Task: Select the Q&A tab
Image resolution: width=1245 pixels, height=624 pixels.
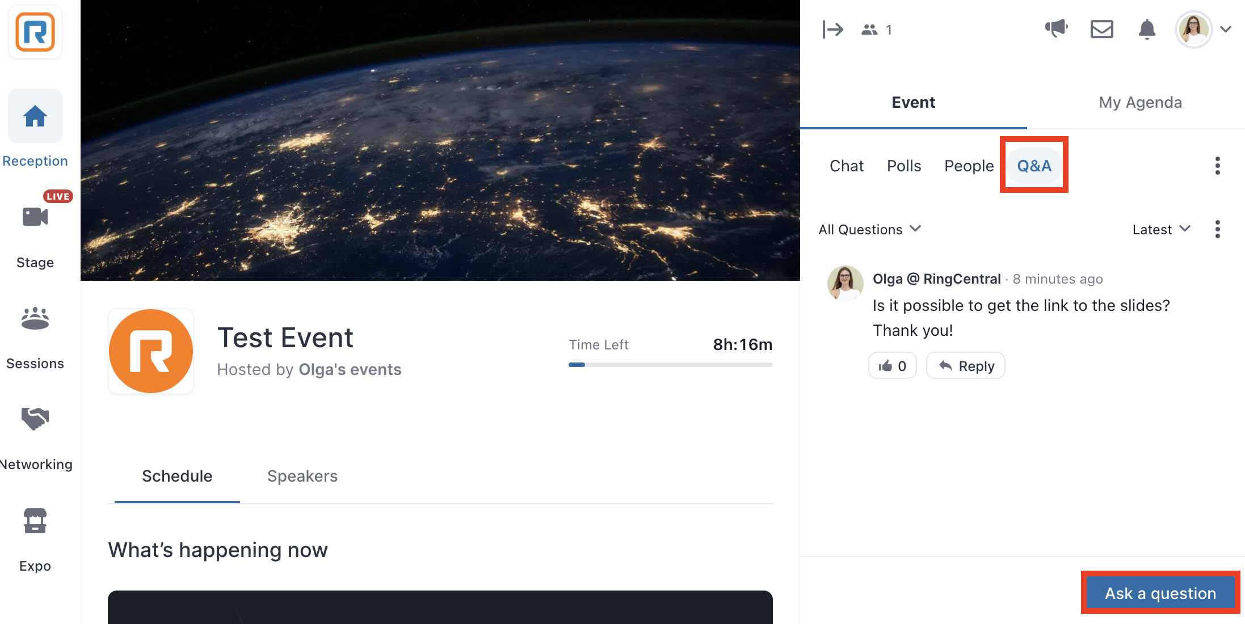Action: [x=1034, y=166]
